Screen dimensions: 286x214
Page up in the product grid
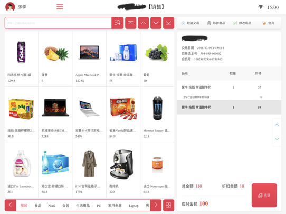click(144, 23)
